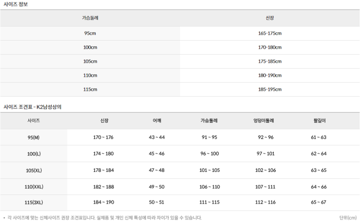Click the 팔길이 column header

pyautogui.click(x=319, y=121)
